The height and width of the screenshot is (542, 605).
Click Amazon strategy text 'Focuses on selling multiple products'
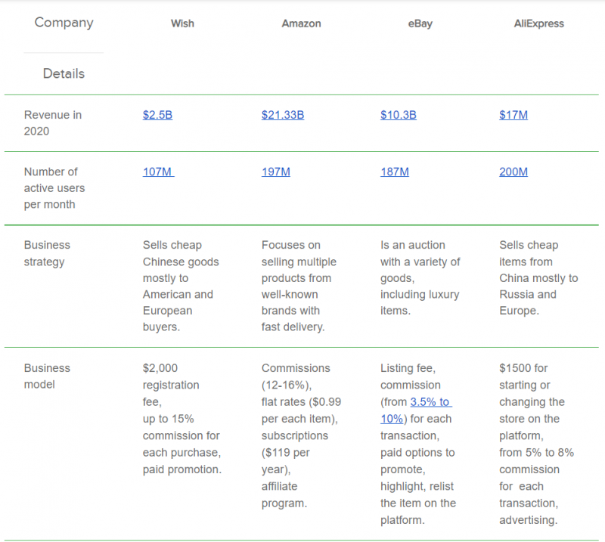(x=299, y=262)
